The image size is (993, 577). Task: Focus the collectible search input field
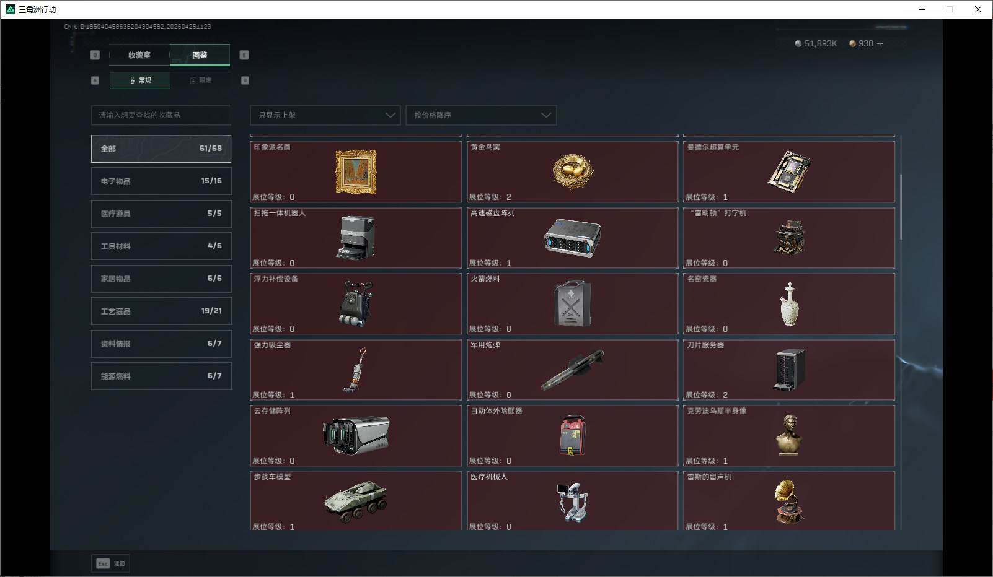click(x=161, y=115)
